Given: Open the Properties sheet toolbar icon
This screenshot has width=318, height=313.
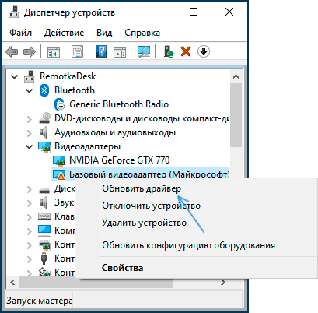Looking at the screenshot, I should [78, 51].
